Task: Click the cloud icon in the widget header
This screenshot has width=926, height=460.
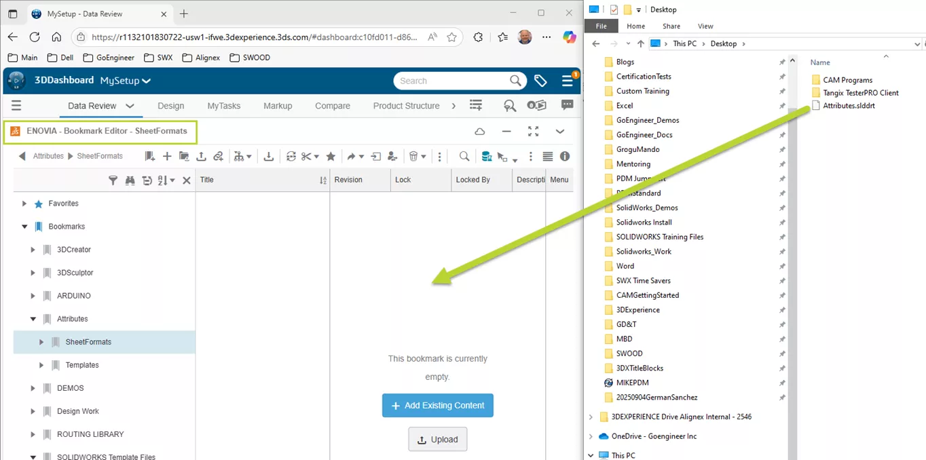Action: (479, 131)
